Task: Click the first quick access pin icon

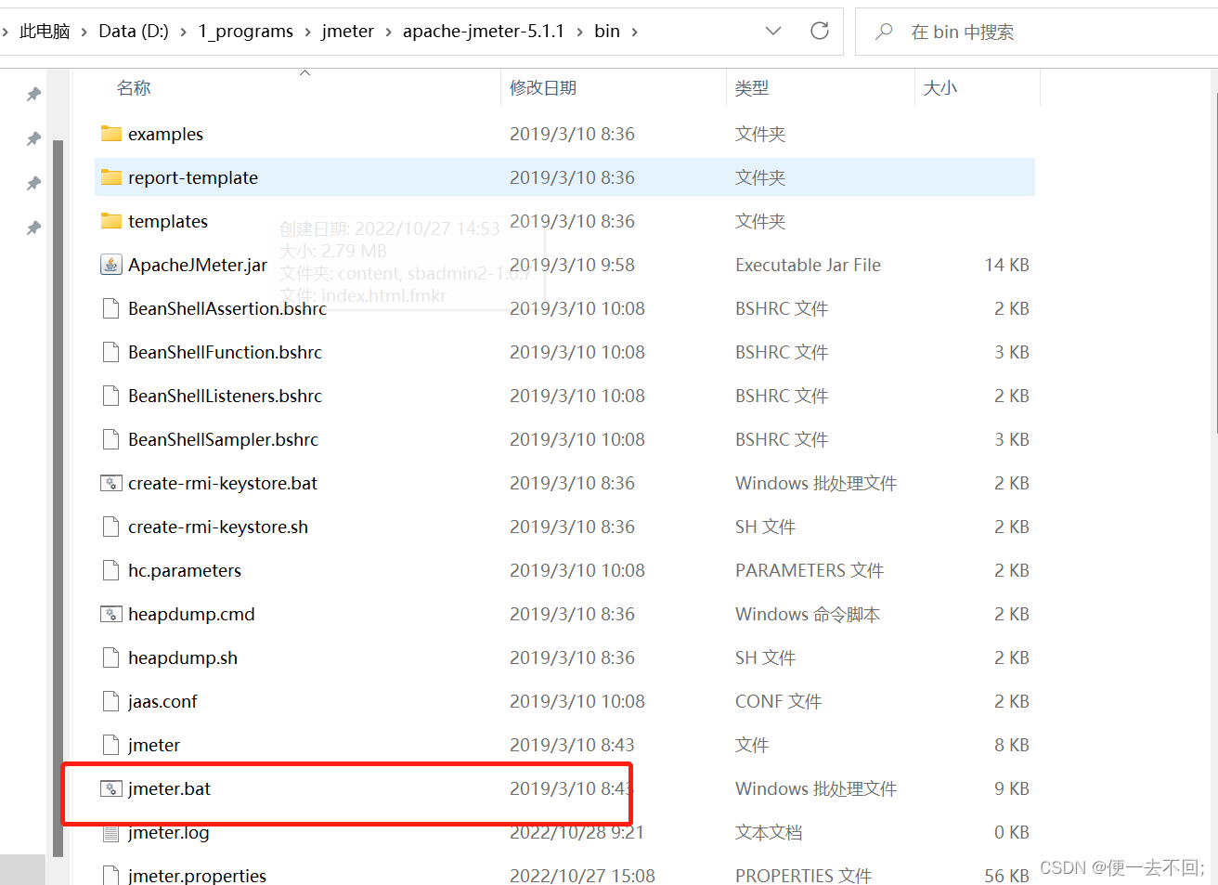Action: click(x=33, y=95)
